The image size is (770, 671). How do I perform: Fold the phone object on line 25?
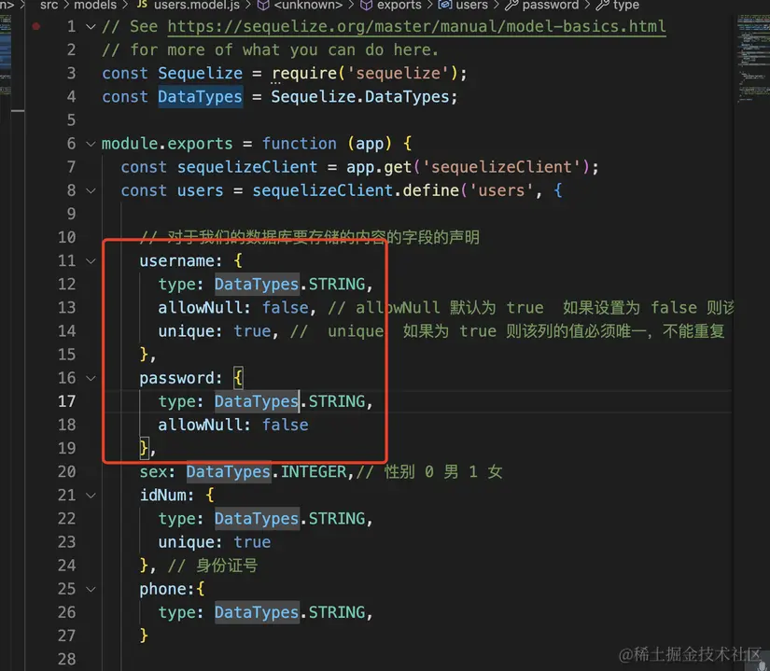point(91,589)
